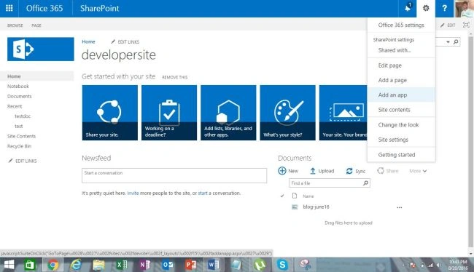Choose Add an app from menu
Viewport: 474px width, 272px height.
pos(401,95)
